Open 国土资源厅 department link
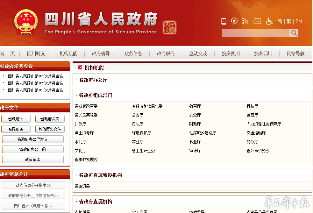313x213 pixels. 84,133
